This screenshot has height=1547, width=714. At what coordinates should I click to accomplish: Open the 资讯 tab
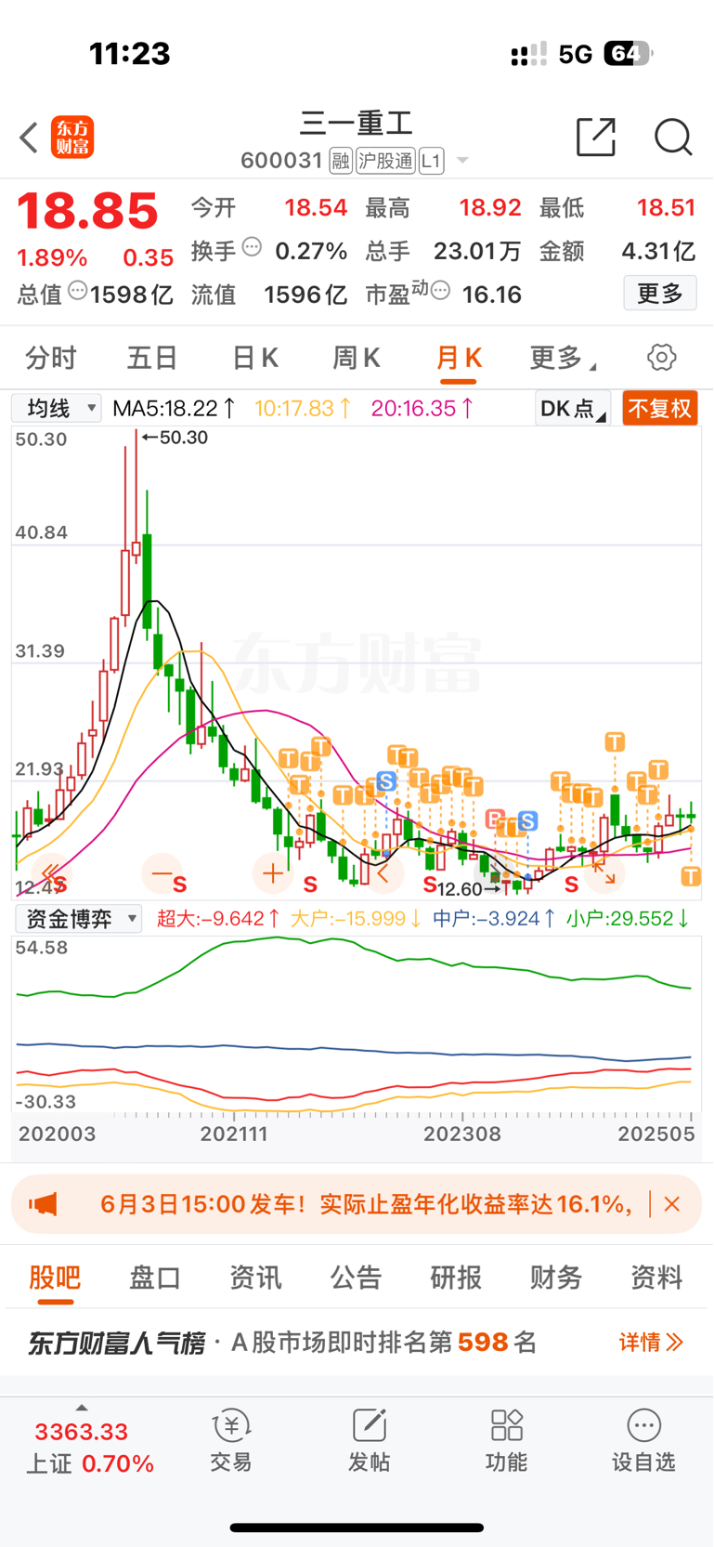click(x=255, y=1278)
